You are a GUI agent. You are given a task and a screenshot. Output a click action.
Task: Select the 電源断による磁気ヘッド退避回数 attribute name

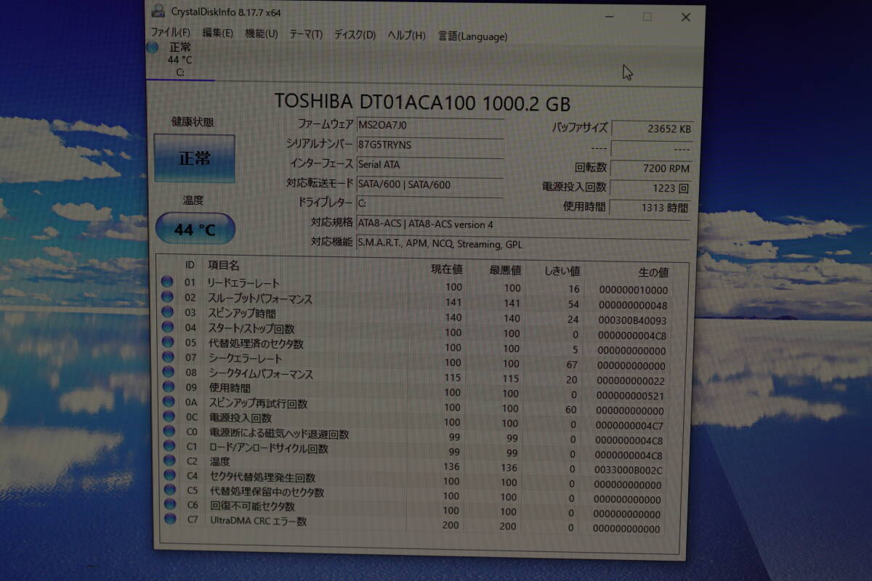tap(279, 434)
